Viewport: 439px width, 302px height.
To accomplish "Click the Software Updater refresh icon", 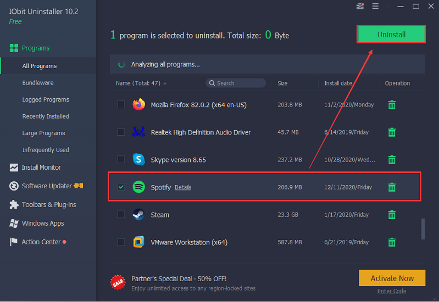I will click(14, 186).
